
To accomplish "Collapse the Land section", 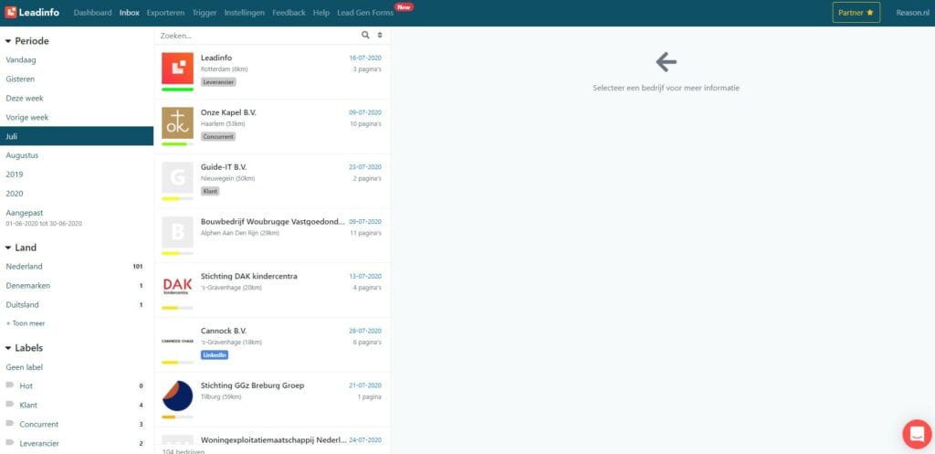I will pos(22,248).
